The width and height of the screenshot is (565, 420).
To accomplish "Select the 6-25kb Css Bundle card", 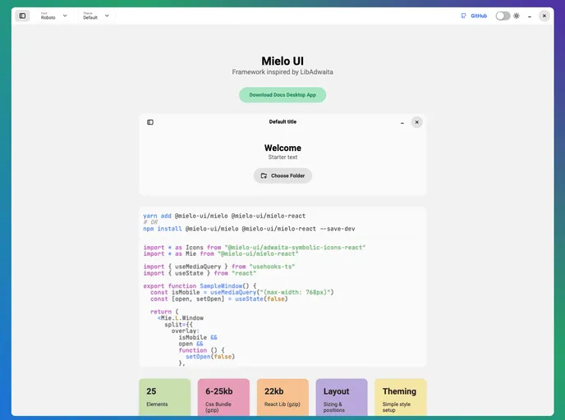I will (223, 397).
